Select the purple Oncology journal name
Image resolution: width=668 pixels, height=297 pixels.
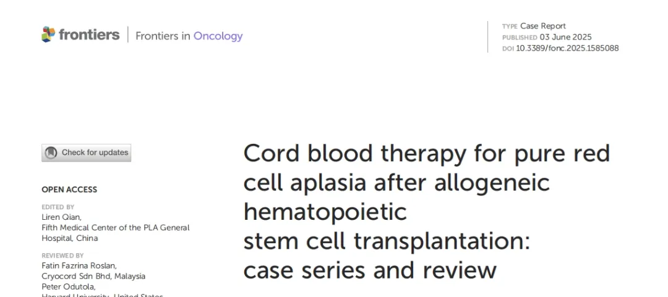218,36
